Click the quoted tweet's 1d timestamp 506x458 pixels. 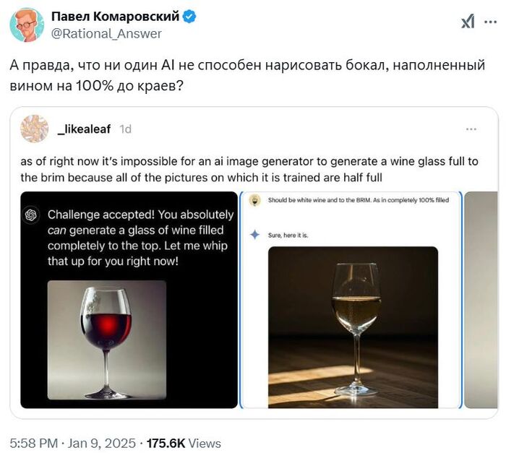[x=126, y=129]
